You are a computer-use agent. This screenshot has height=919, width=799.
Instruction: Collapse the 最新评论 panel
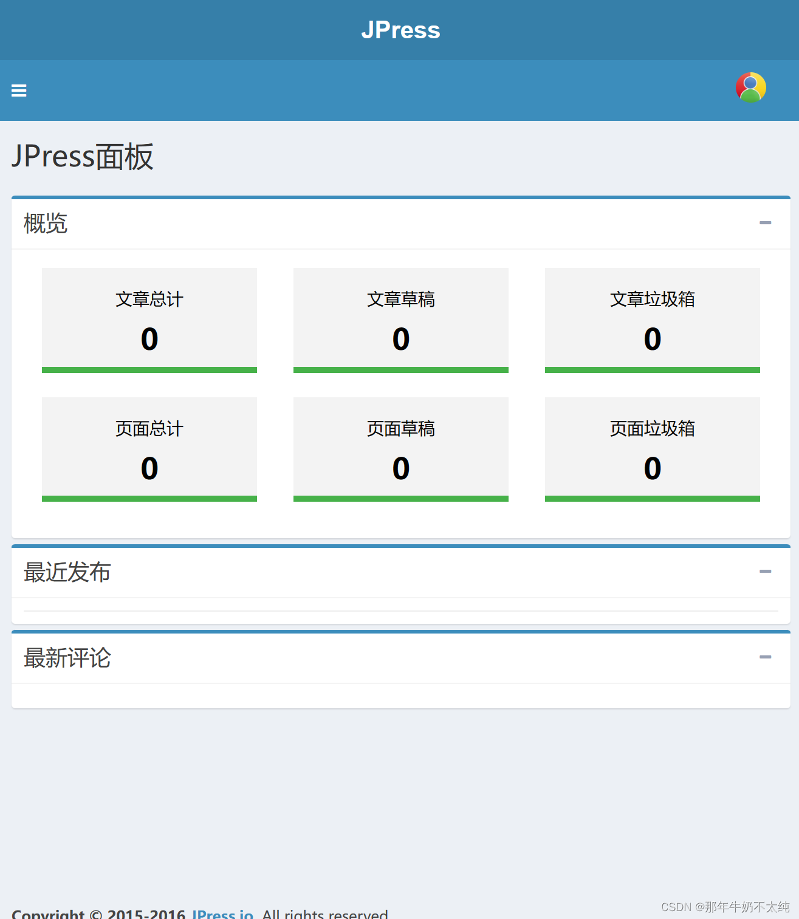click(x=765, y=657)
